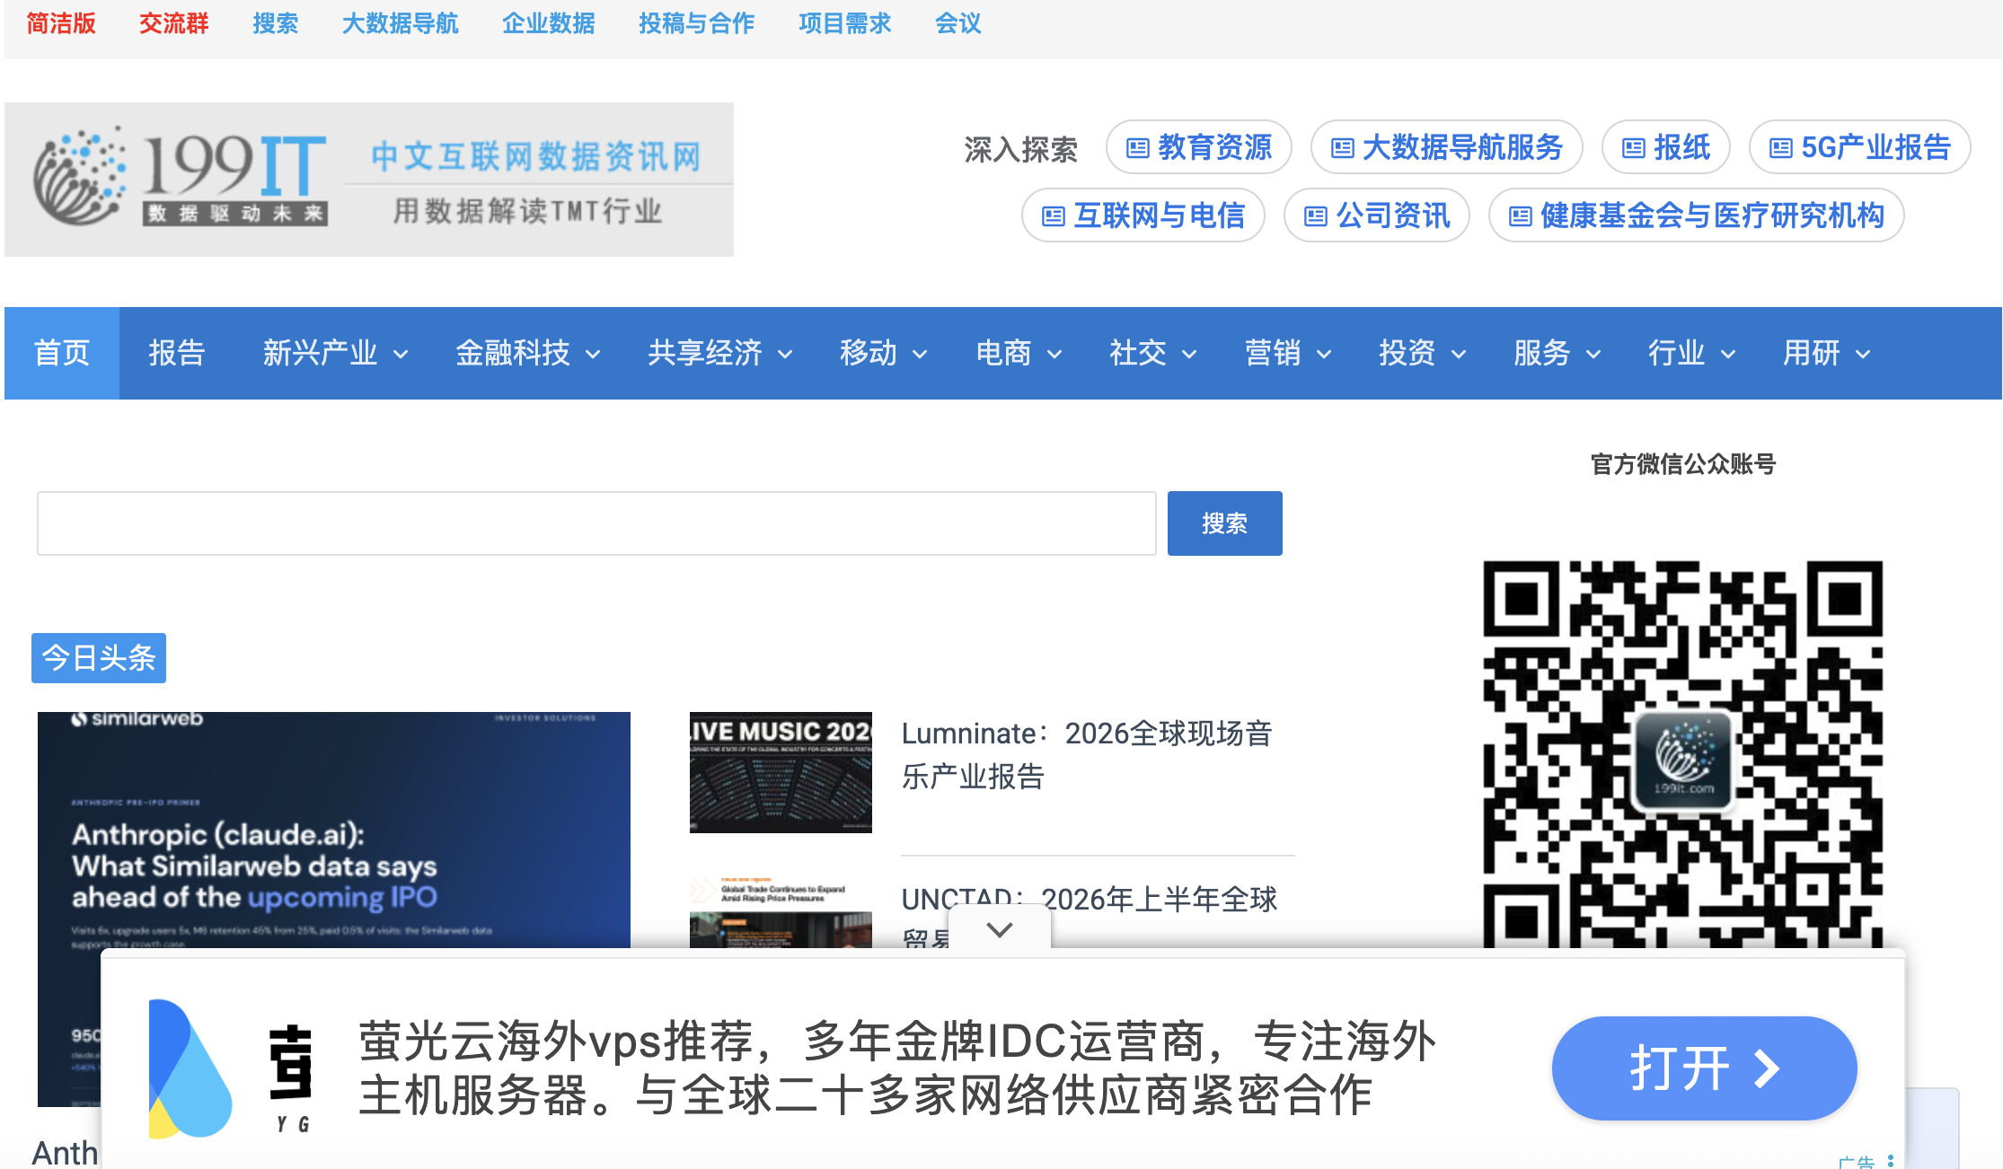Open the 简洁版 top link
Screen dimensions: 2003x1169
pos(61,23)
